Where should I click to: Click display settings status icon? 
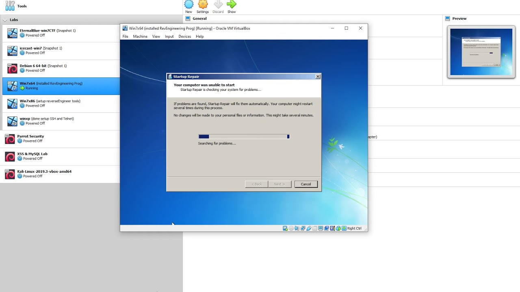click(x=321, y=228)
